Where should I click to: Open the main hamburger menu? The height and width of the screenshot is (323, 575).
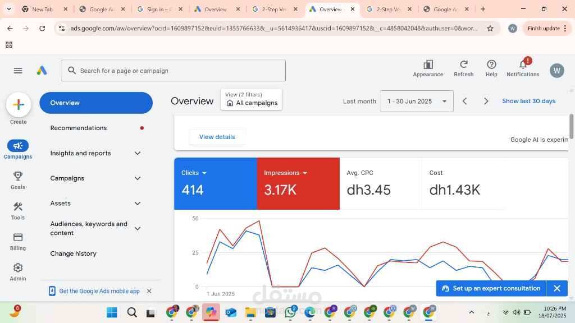coord(18,71)
